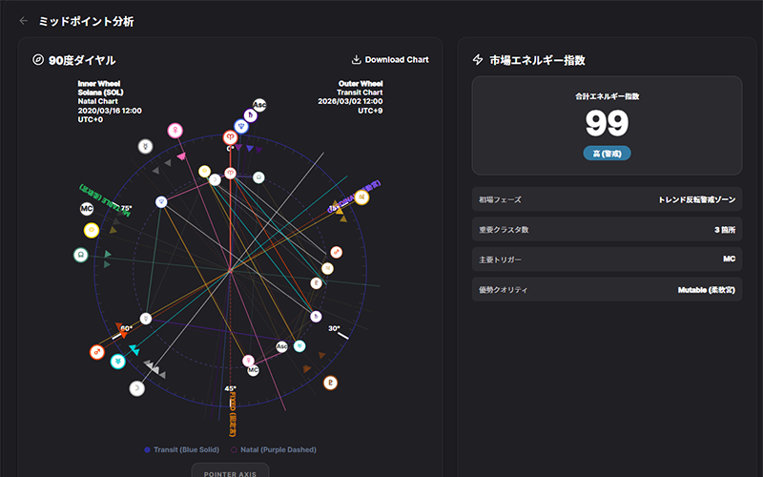Select the 相場フェーズ row
The height and width of the screenshot is (477, 763).
point(607,199)
